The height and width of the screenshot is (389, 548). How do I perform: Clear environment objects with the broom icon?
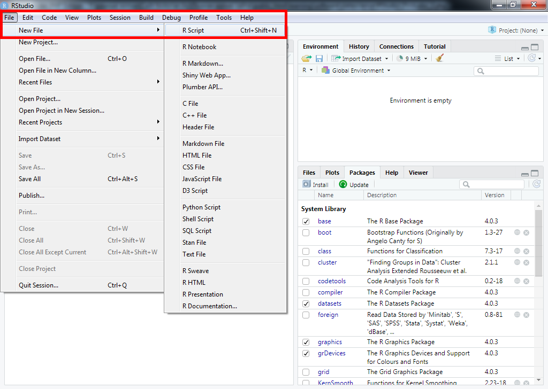440,58
